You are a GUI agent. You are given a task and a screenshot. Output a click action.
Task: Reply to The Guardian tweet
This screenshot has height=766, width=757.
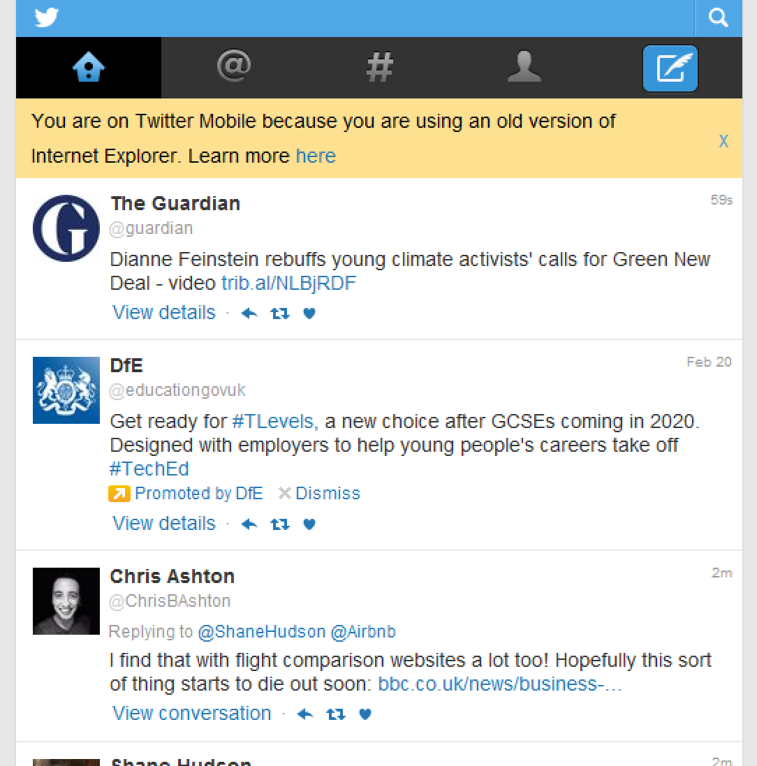[249, 313]
